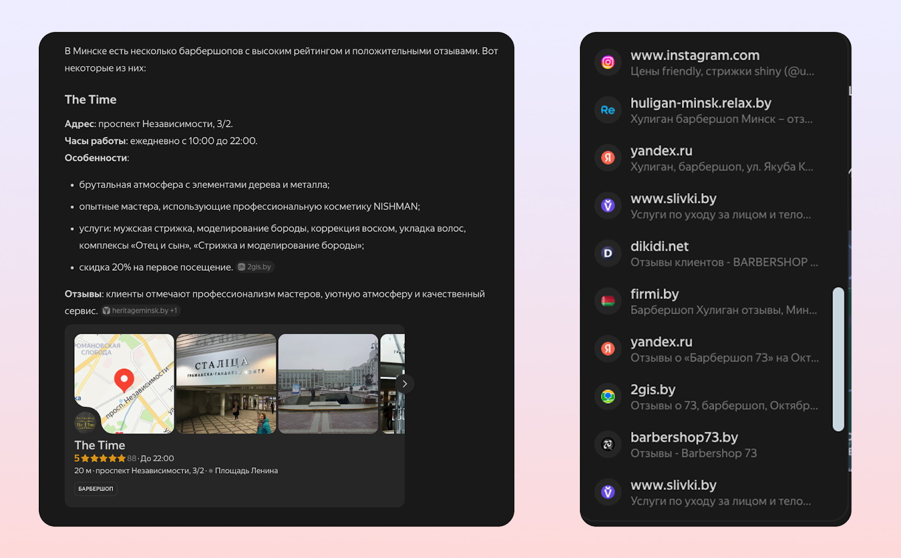Click the 'Адрес: проспект Независимости, 3/2.' line

[x=149, y=124]
